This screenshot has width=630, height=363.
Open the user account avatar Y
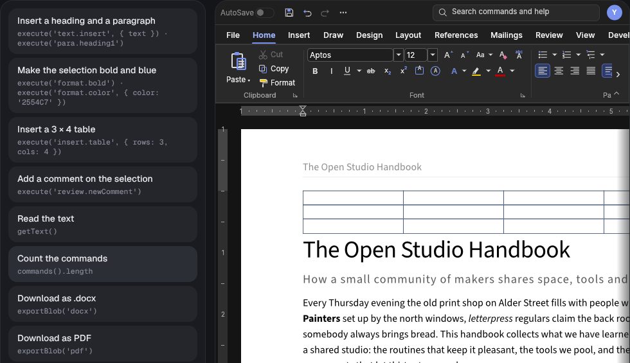tap(614, 12)
